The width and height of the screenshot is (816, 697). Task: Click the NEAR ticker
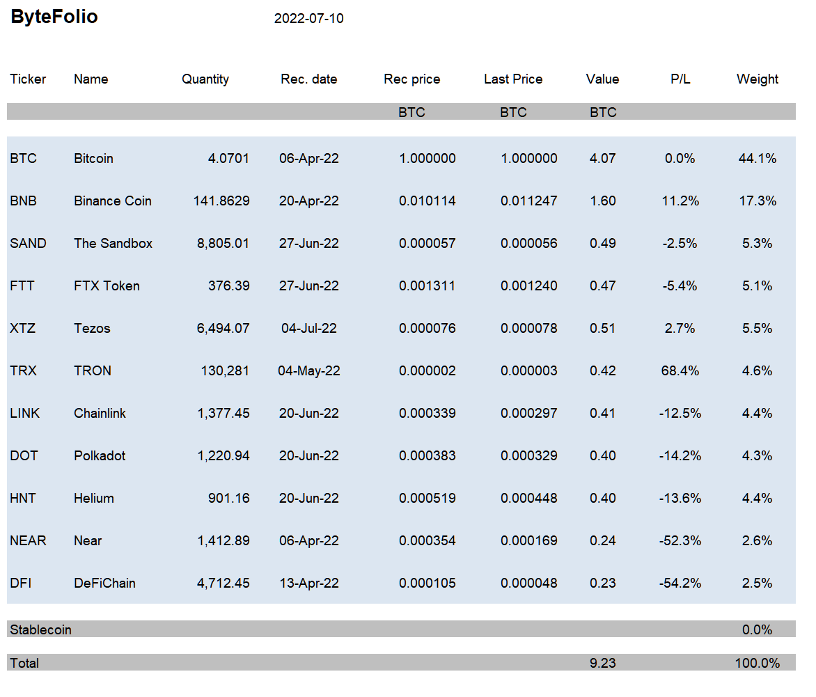[x=28, y=540]
